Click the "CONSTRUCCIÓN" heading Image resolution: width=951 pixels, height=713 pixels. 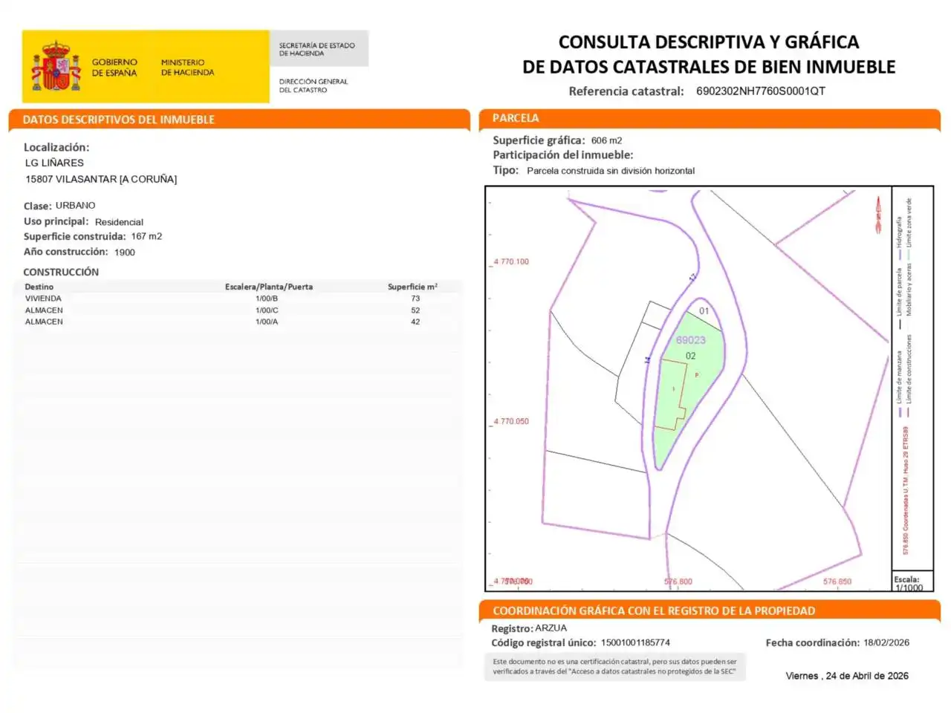(x=61, y=272)
